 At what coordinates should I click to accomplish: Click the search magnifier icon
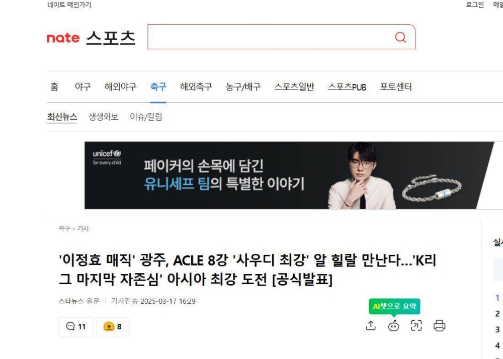[400, 37]
